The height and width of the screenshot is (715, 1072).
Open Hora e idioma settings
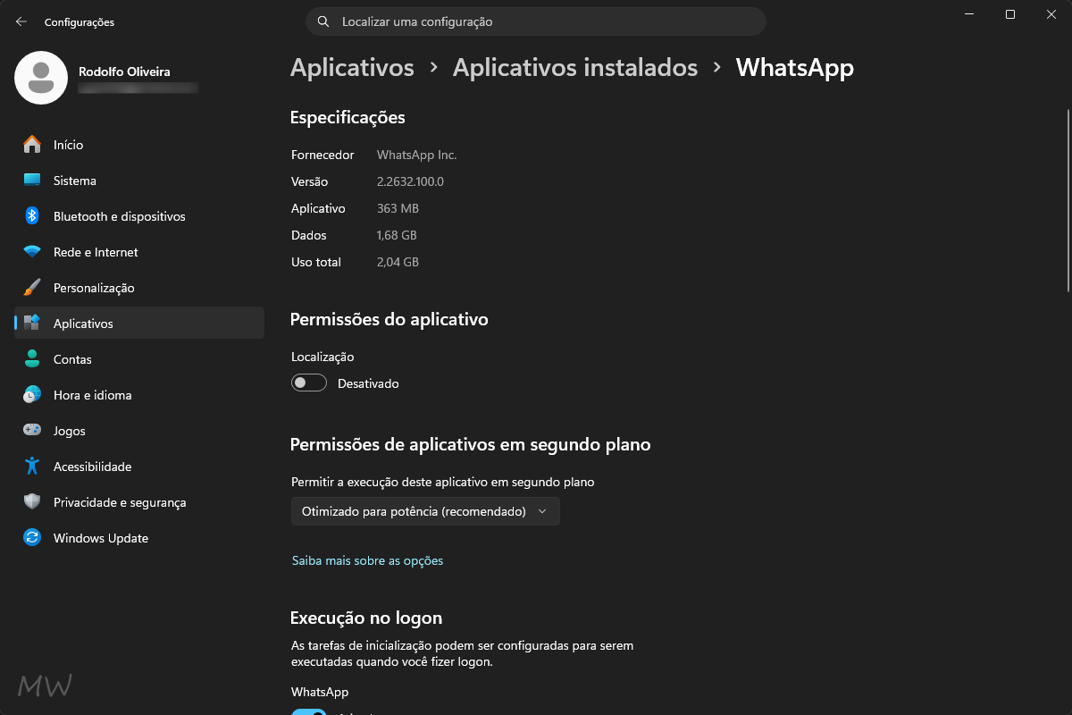pyautogui.click(x=139, y=395)
